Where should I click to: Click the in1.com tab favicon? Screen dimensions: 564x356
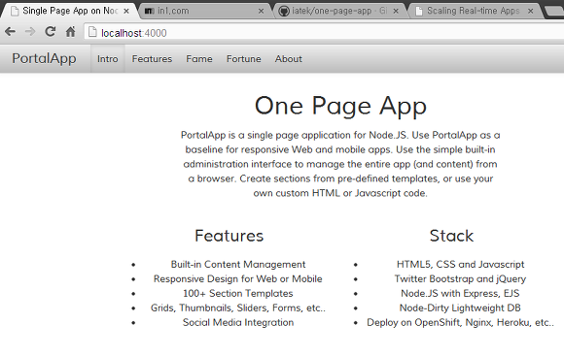pyautogui.click(x=150, y=11)
